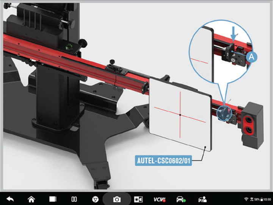The width and height of the screenshot is (273, 205).
Task: Open the MaxiScope flash icon
Action: pos(138,199)
